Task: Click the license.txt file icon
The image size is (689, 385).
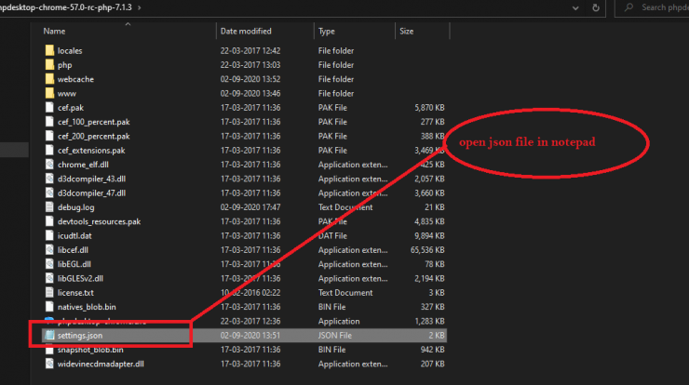Action: coord(49,292)
